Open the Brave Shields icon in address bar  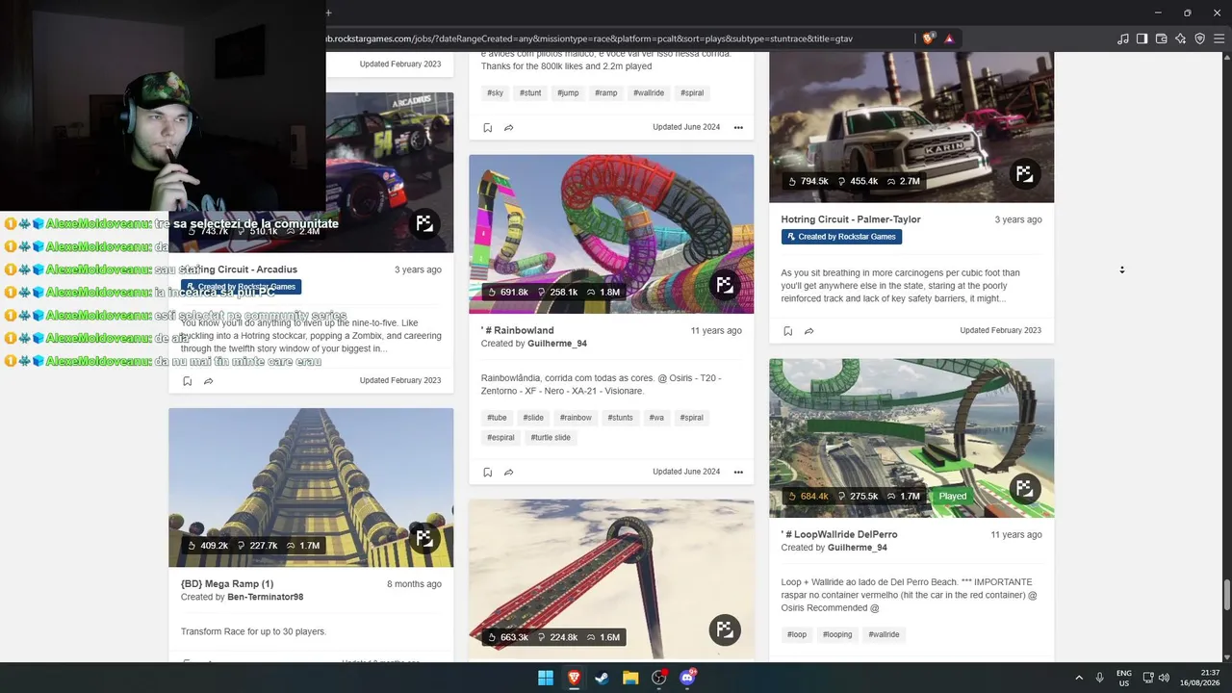coord(928,38)
